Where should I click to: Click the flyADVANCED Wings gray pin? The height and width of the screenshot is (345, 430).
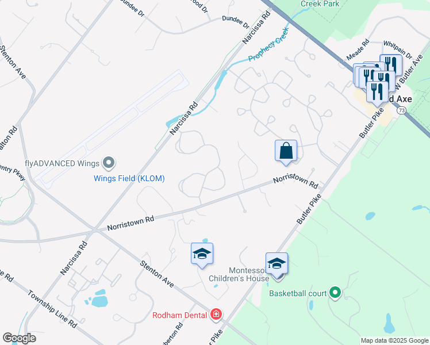pyautogui.click(x=109, y=163)
